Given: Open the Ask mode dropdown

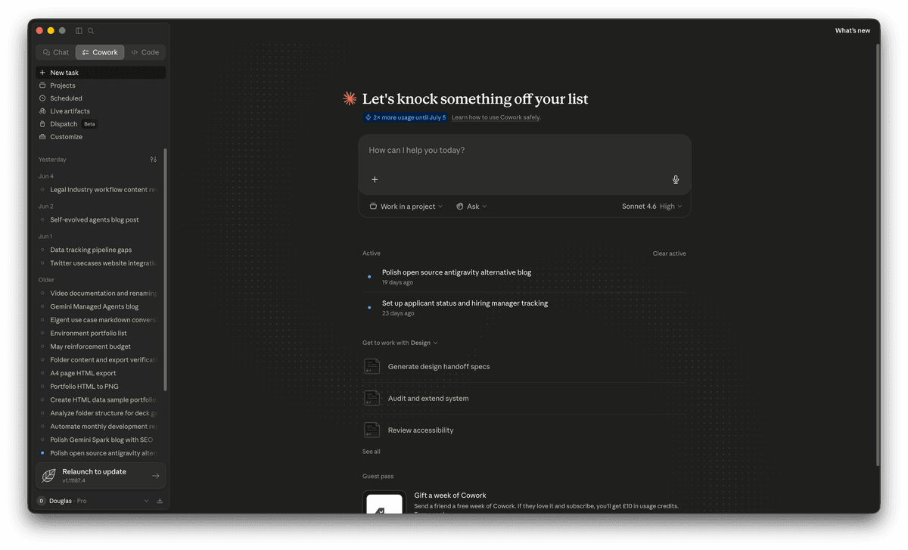Looking at the screenshot, I should point(471,207).
